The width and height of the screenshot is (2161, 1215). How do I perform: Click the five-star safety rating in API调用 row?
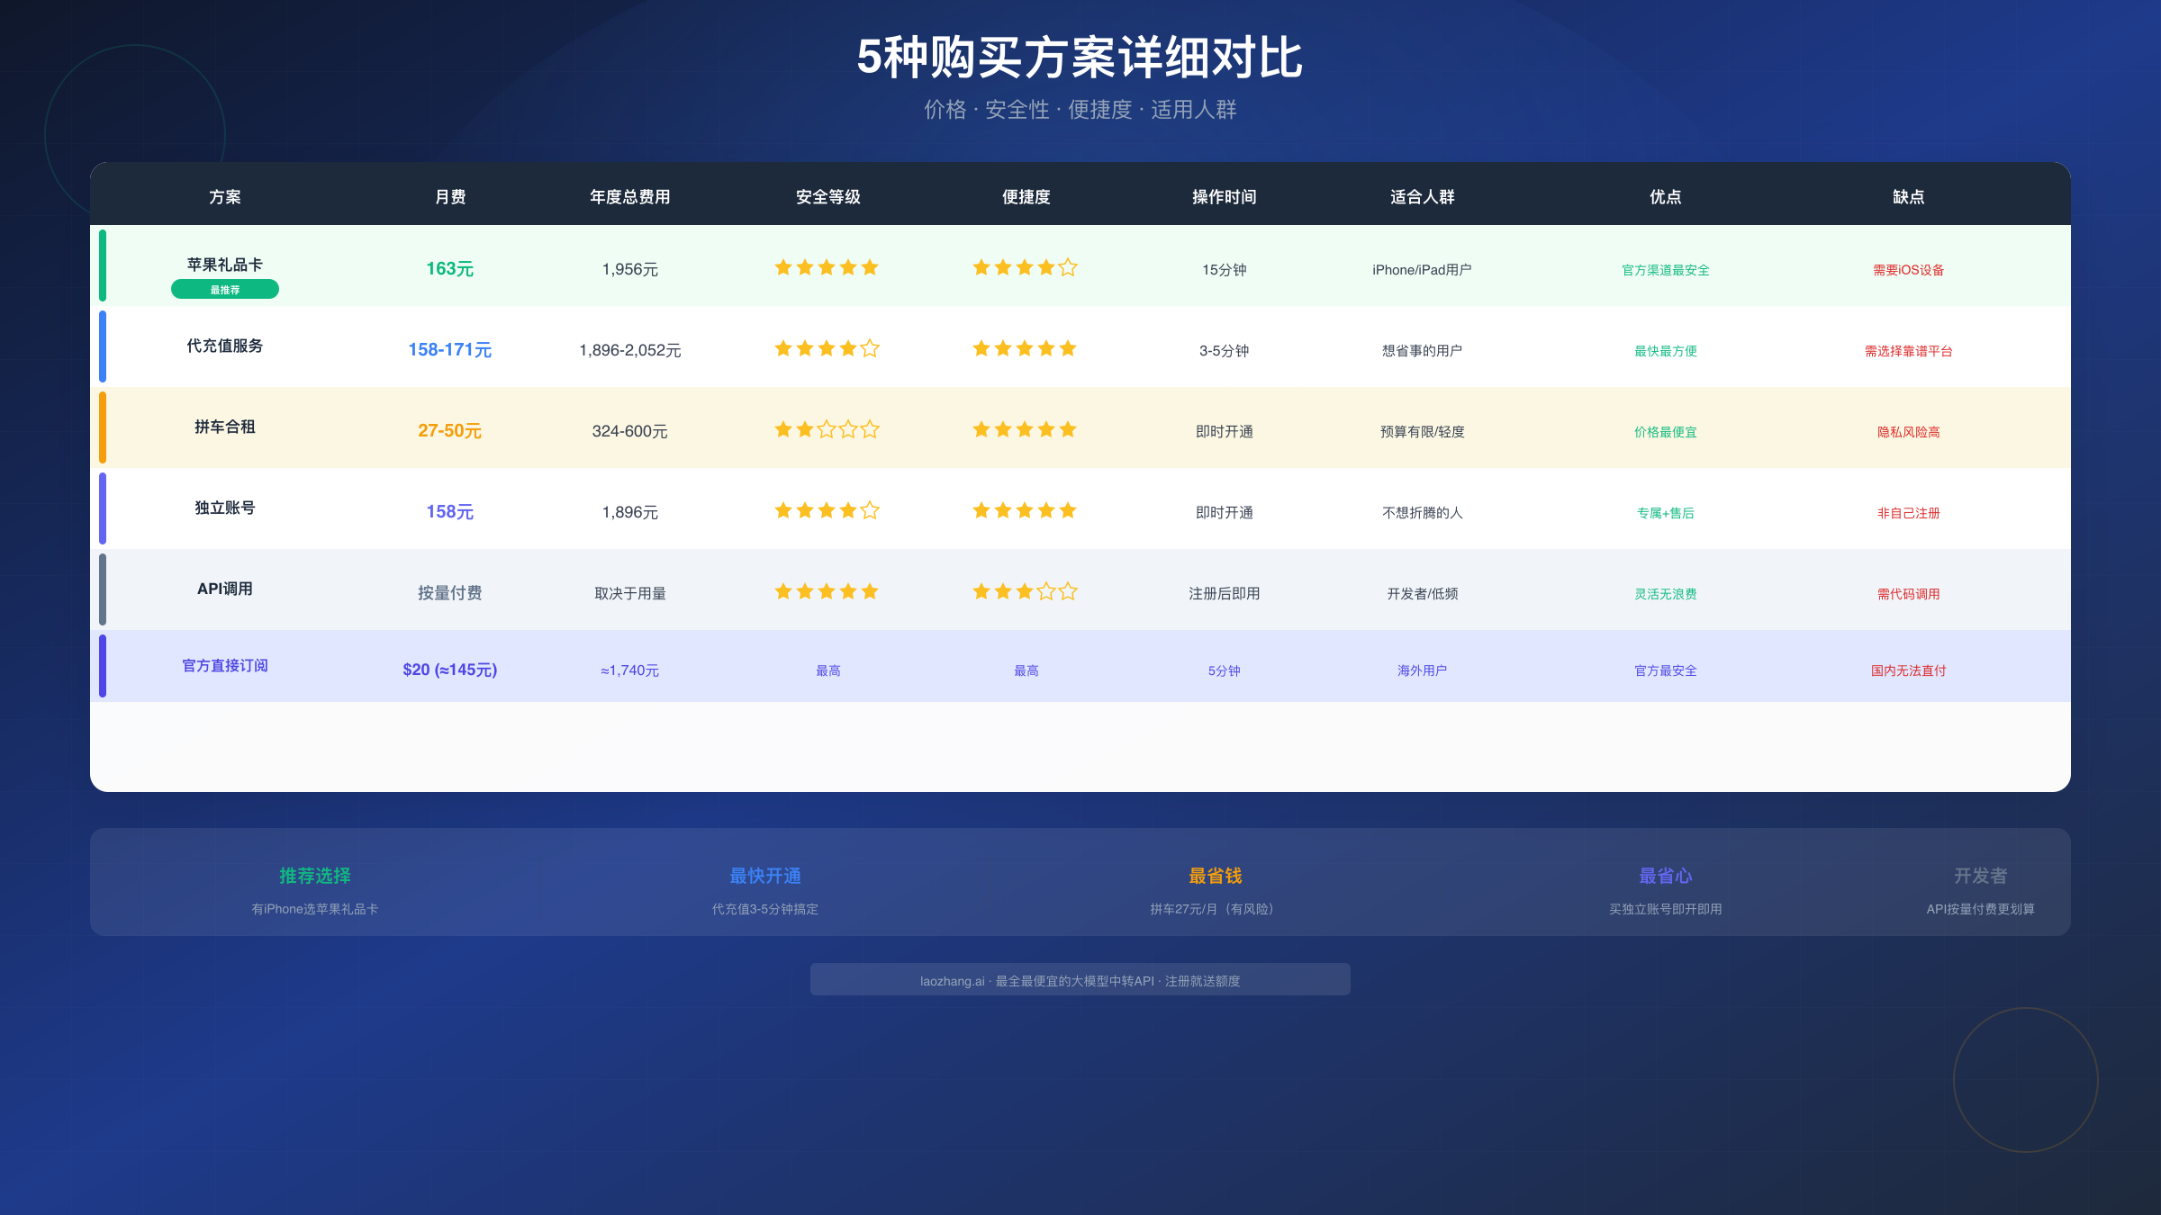click(826, 591)
